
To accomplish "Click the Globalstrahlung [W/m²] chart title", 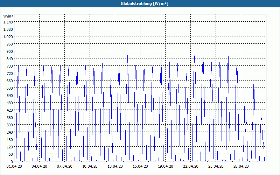I will tap(145, 3).
